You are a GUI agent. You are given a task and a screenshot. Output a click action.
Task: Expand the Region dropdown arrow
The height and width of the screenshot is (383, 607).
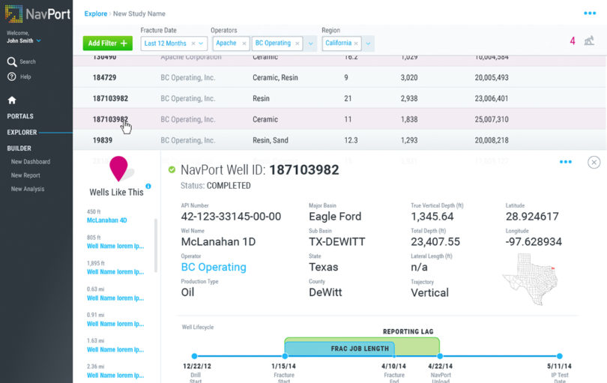[368, 43]
